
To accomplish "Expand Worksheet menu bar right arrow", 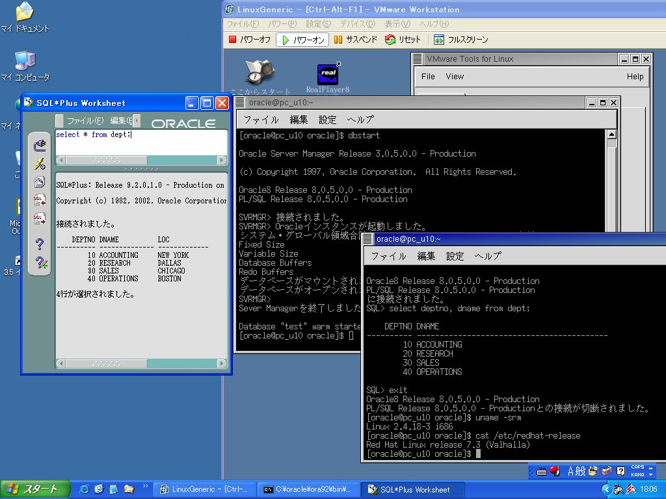I will coord(137,121).
